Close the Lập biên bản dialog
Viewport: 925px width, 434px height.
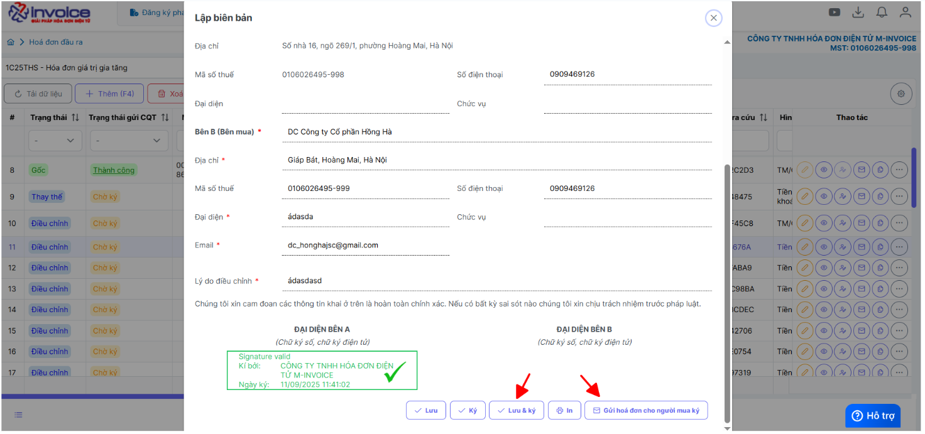(713, 18)
